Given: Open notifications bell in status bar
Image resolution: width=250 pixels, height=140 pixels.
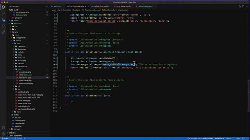Looking at the screenshot, I should pos(246,138).
